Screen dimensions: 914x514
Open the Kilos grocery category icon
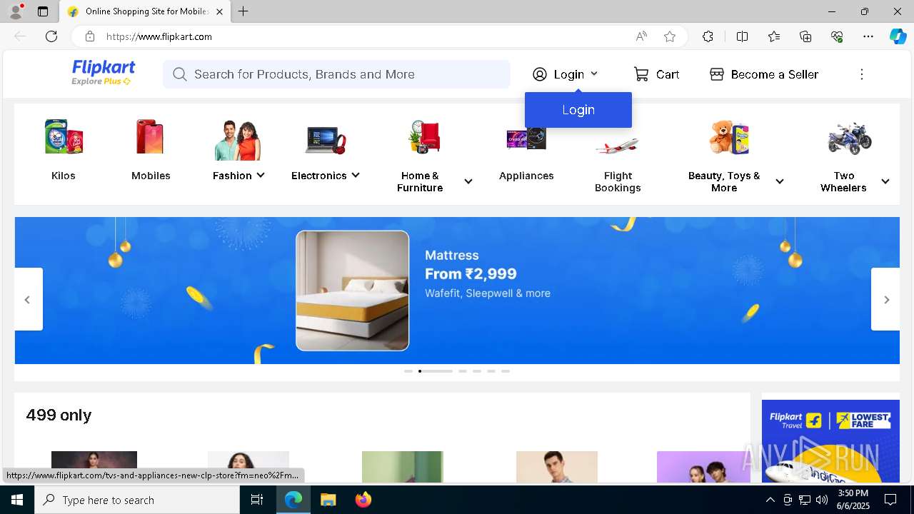(64, 136)
